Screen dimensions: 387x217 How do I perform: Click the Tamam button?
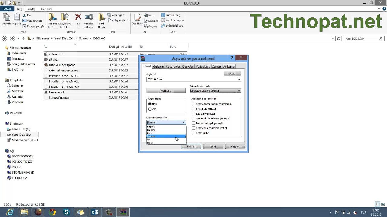pos(191,146)
